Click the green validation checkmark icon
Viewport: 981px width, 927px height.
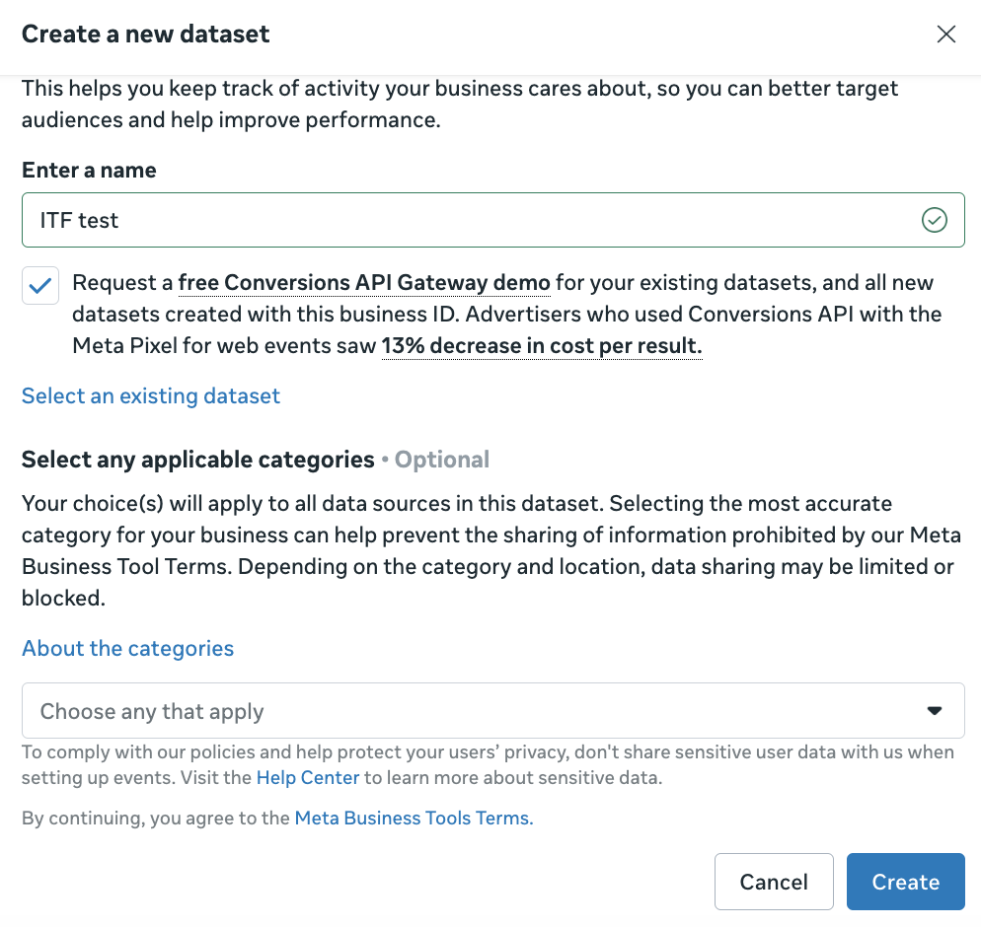coord(934,220)
